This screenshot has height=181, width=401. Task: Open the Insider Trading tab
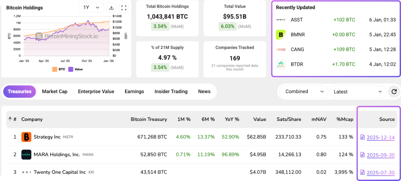(171, 92)
